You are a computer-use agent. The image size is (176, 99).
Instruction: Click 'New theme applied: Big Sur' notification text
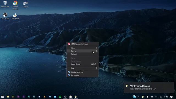coord(143,89)
